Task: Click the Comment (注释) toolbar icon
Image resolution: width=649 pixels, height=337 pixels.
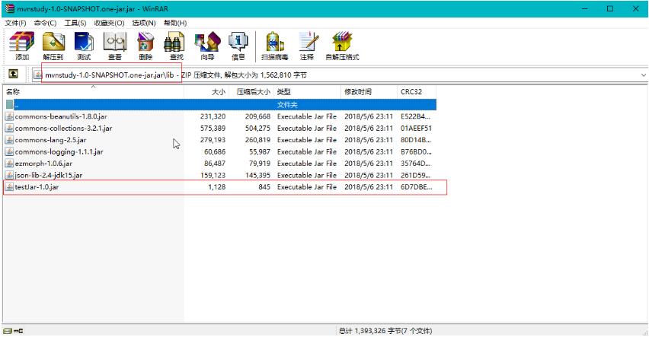Action: coord(307,46)
